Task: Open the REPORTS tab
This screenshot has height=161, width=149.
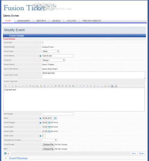Action: [41, 21]
